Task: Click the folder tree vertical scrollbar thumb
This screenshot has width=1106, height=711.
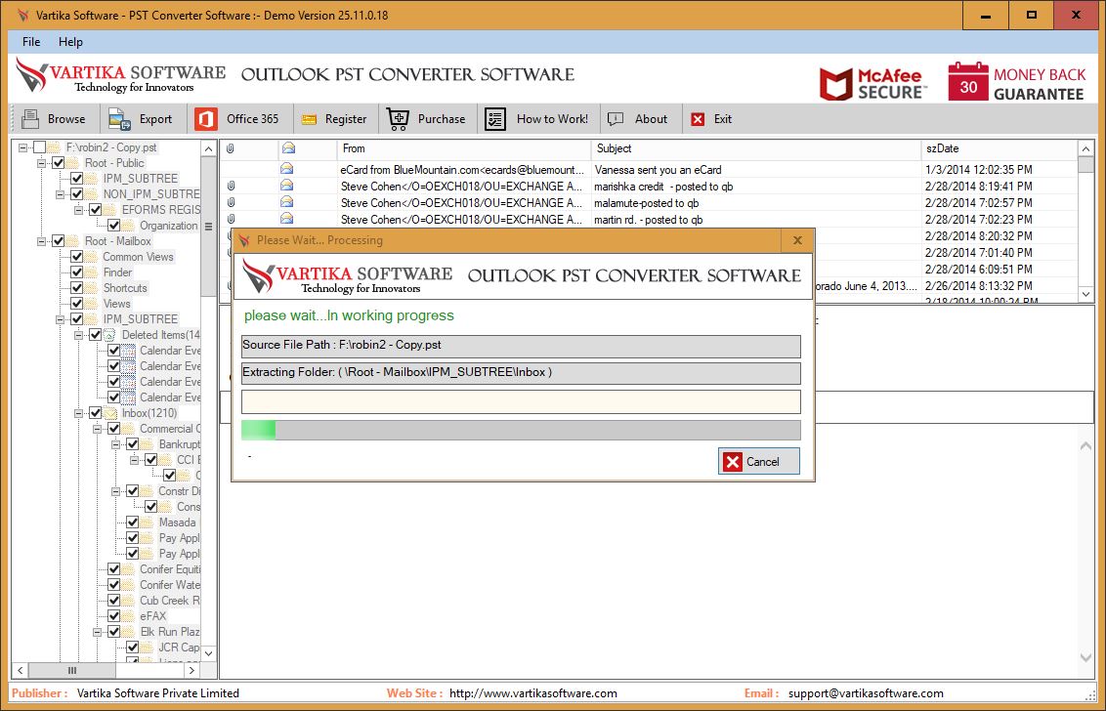Action: click(x=208, y=227)
